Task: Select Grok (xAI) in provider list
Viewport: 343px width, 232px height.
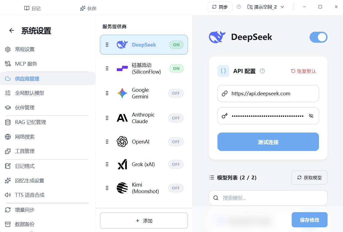Action: tap(144, 164)
